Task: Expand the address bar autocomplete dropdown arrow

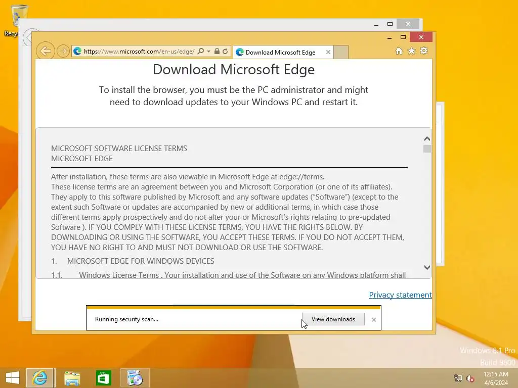Action: [208, 52]
